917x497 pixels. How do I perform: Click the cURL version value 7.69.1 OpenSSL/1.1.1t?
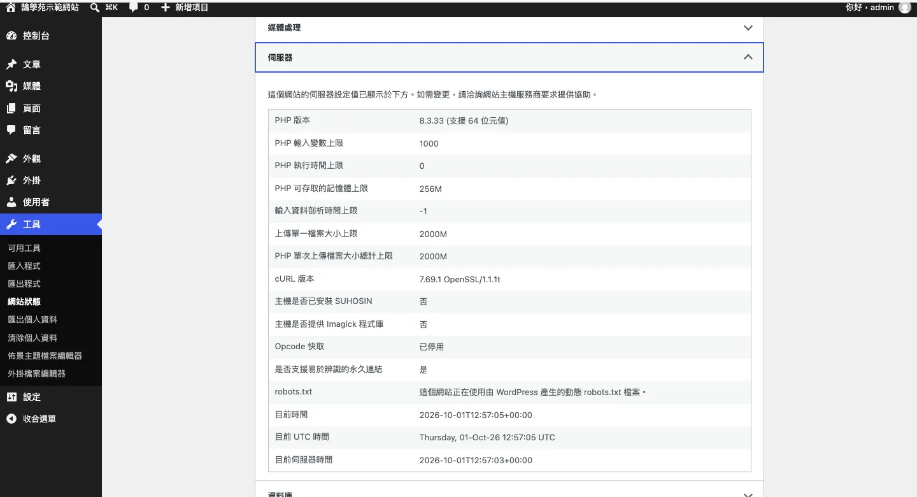(460, 279)
